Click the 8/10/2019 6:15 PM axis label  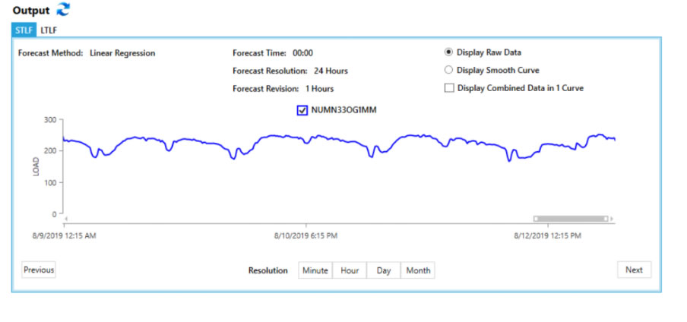(x=306, y=235)
